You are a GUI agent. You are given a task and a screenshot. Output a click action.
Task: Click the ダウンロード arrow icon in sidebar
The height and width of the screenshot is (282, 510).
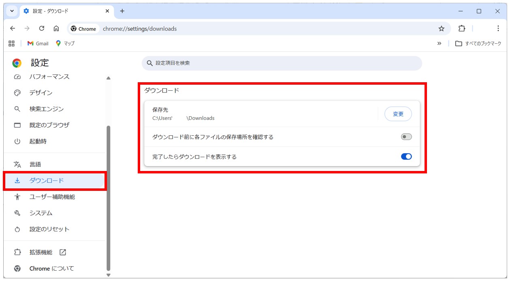[x=17, y=180]
